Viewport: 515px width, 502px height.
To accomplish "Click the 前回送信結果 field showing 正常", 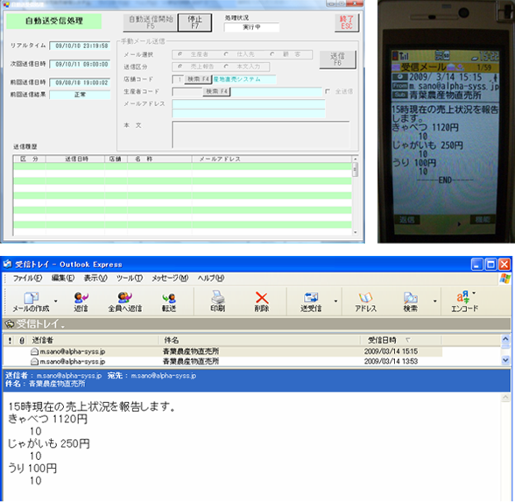I will point(80,95).
